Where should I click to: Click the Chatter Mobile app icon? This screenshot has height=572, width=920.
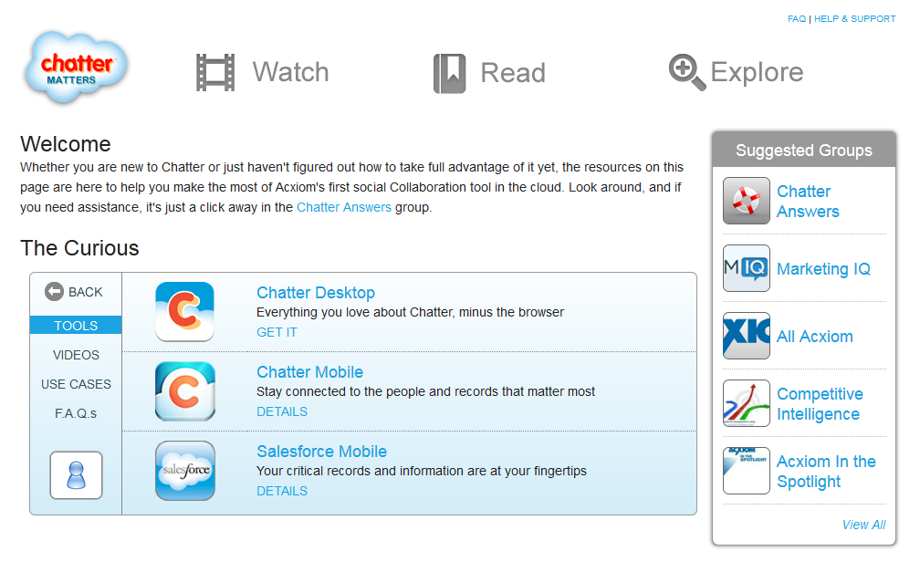tap(184, 391)
